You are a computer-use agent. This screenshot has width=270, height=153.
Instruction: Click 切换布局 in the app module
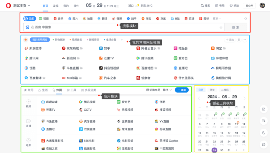(153, 90)
